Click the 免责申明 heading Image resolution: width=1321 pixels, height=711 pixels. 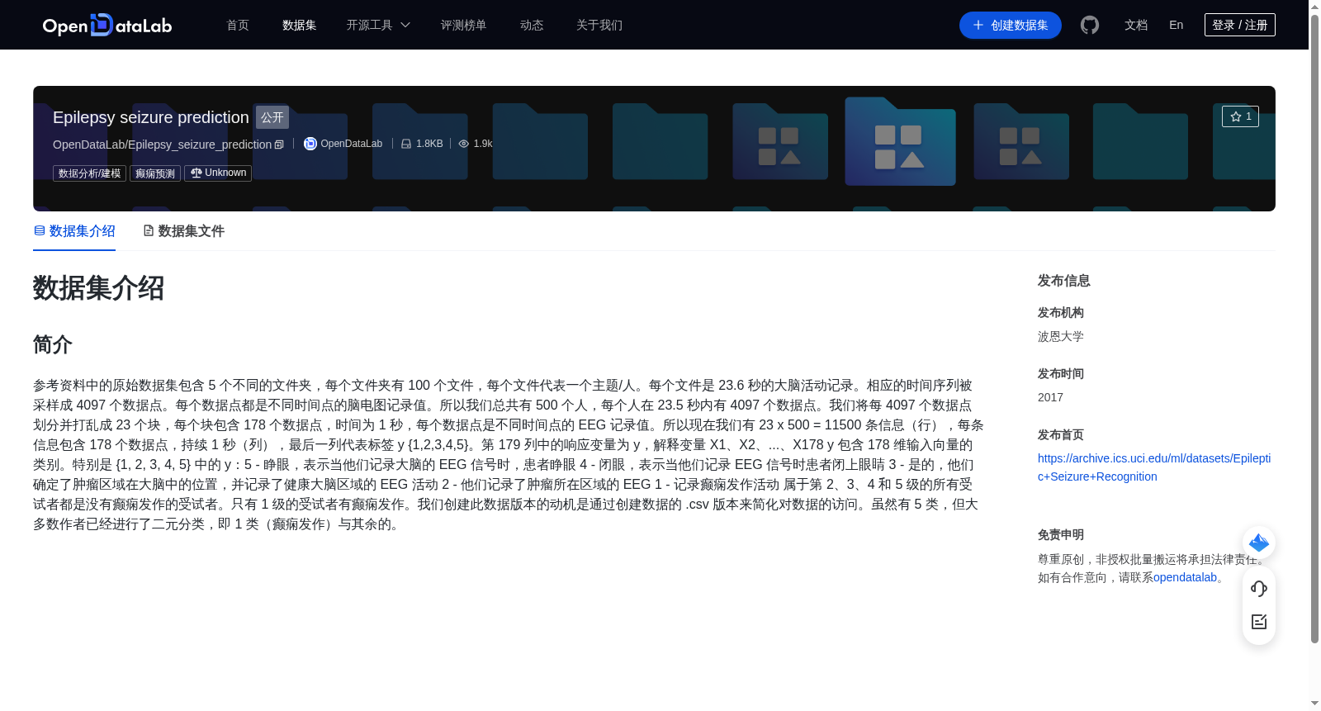pyautogui.click(x=1061, y=534)
